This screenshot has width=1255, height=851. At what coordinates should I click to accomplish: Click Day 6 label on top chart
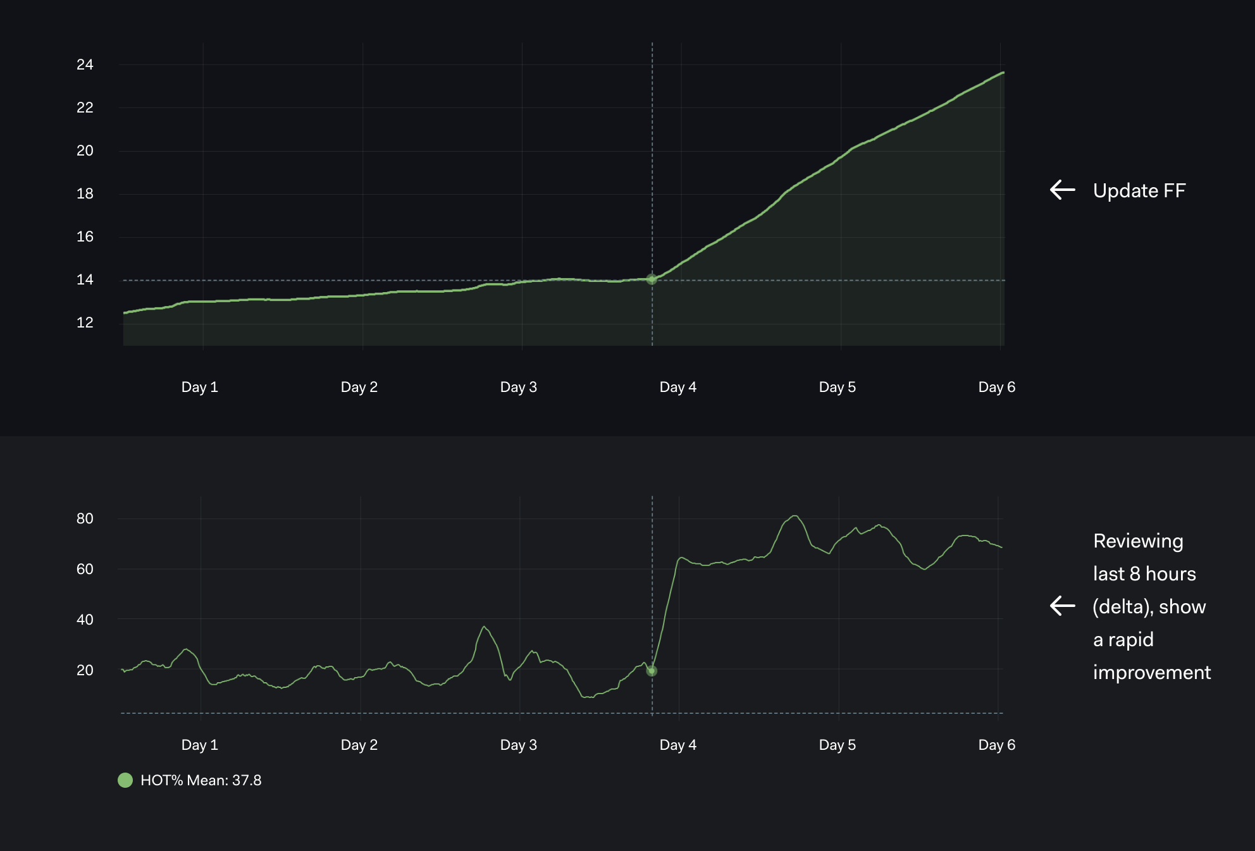[996, 387]
